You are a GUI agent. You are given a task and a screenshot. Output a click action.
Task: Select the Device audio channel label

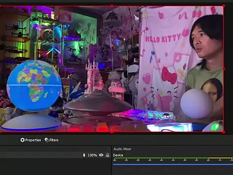tap(118, 155)
